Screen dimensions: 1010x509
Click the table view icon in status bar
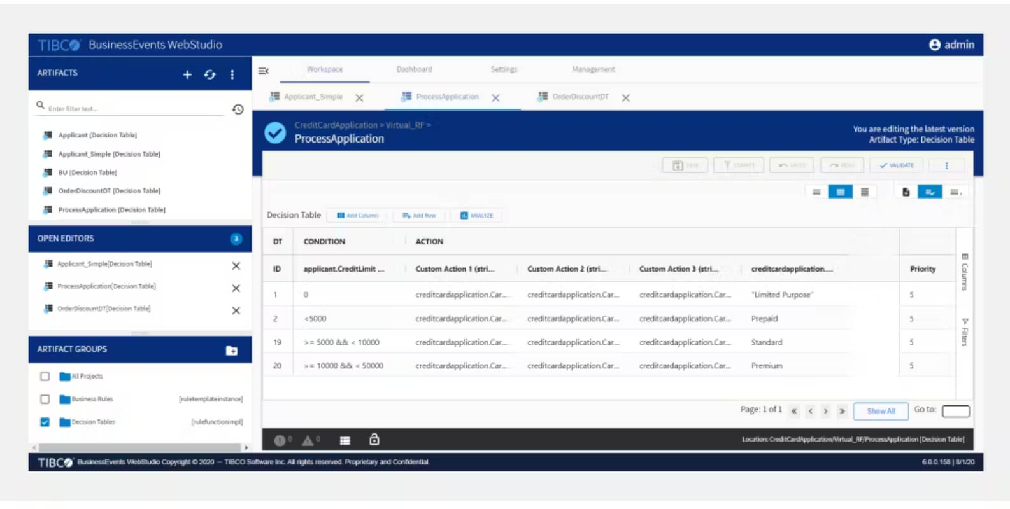click(345, 440)
